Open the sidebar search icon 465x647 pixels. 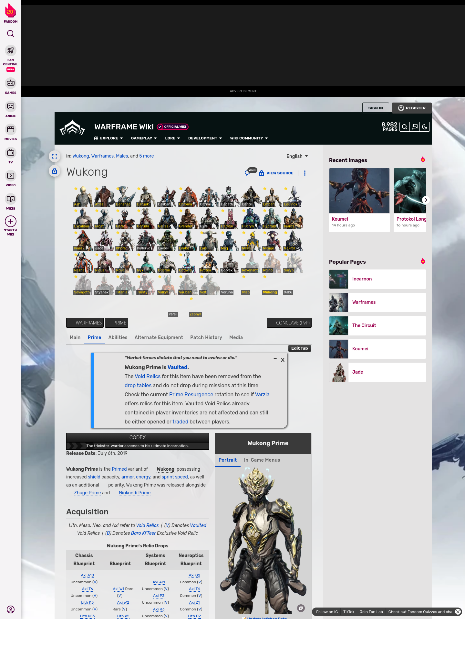(x=11, y=34)
